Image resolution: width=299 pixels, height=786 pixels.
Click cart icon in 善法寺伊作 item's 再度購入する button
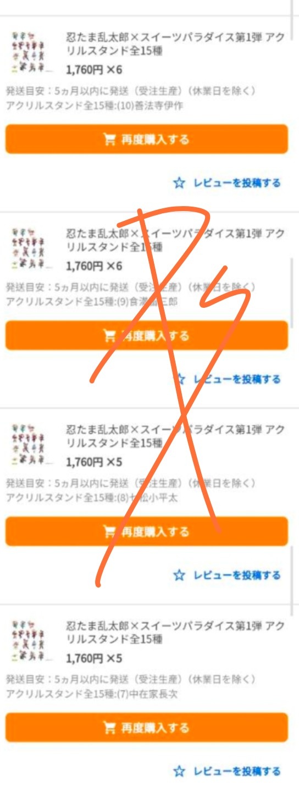pyautogui.click(x=109, y=140)
